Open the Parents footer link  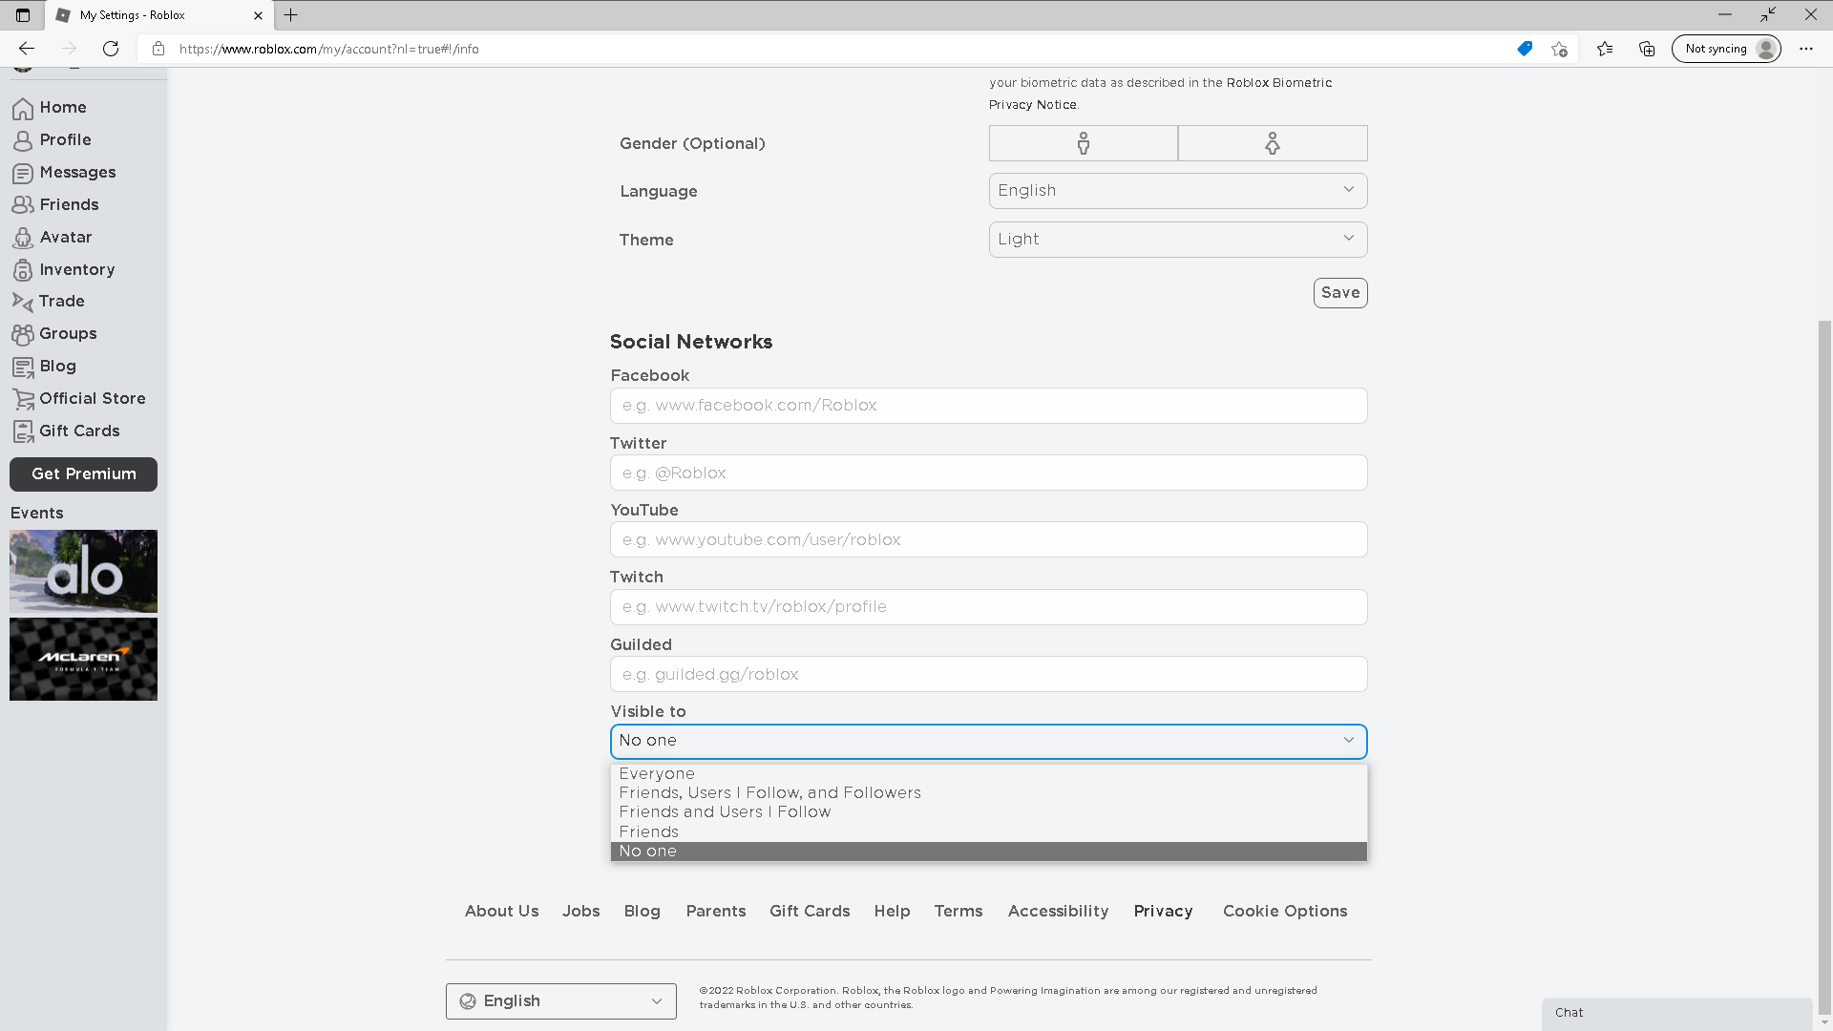coord(715,911)
